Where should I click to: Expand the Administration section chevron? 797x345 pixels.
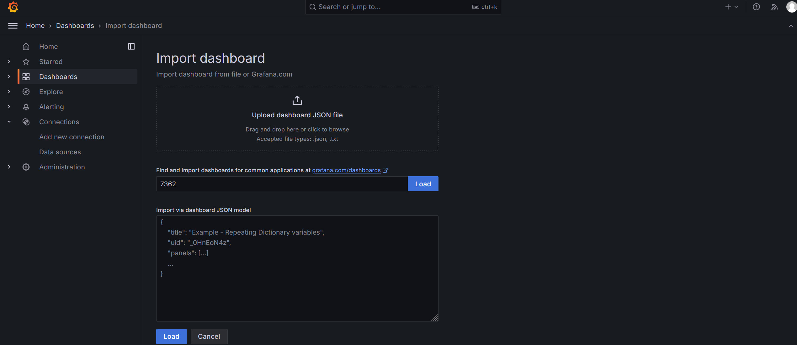[9, 167]
